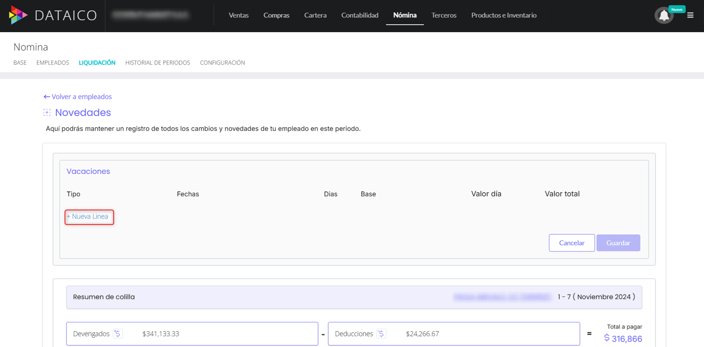Open the HISTORIAL DE PERIODOS tab
Screen dimensions: 704x347
[158, 63]
